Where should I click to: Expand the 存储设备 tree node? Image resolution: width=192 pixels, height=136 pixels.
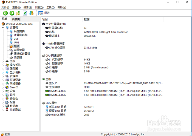[3, 80]
